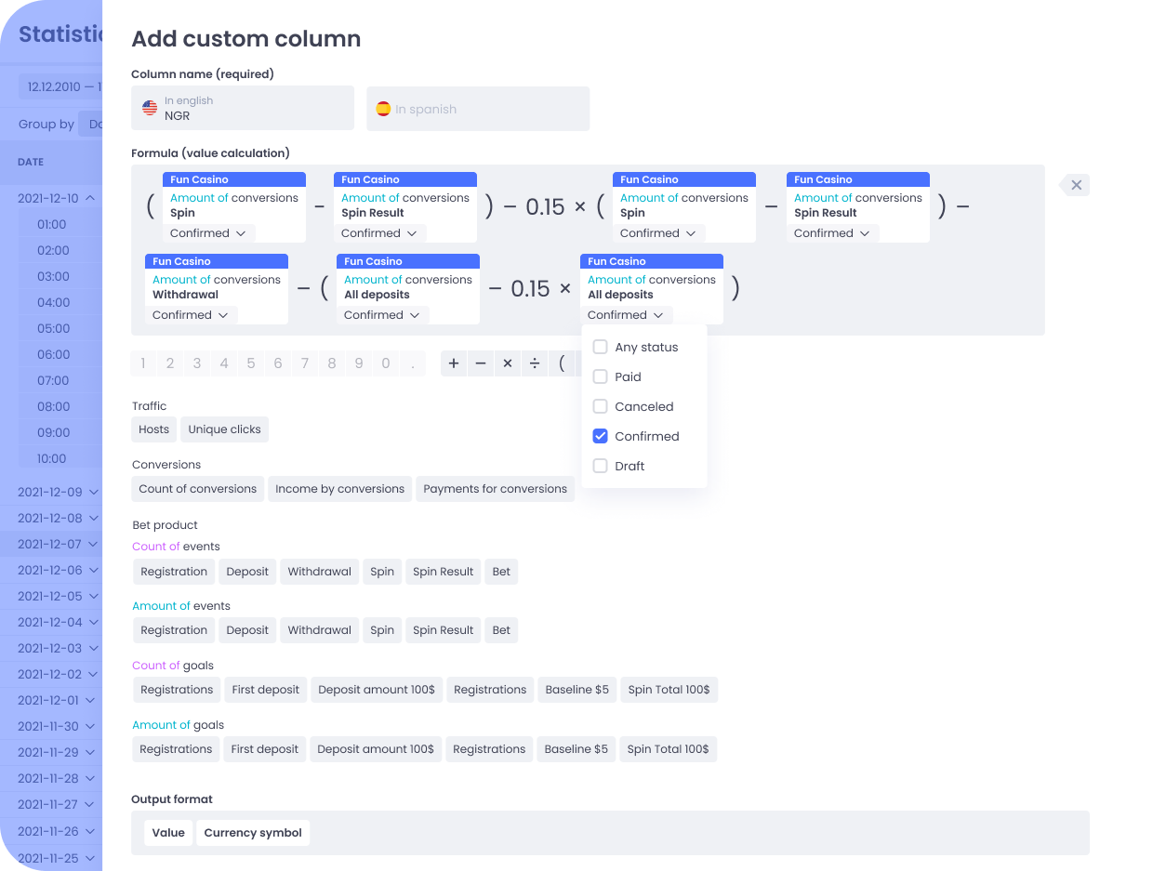Select Currency symbol output format

coord(253,833)
